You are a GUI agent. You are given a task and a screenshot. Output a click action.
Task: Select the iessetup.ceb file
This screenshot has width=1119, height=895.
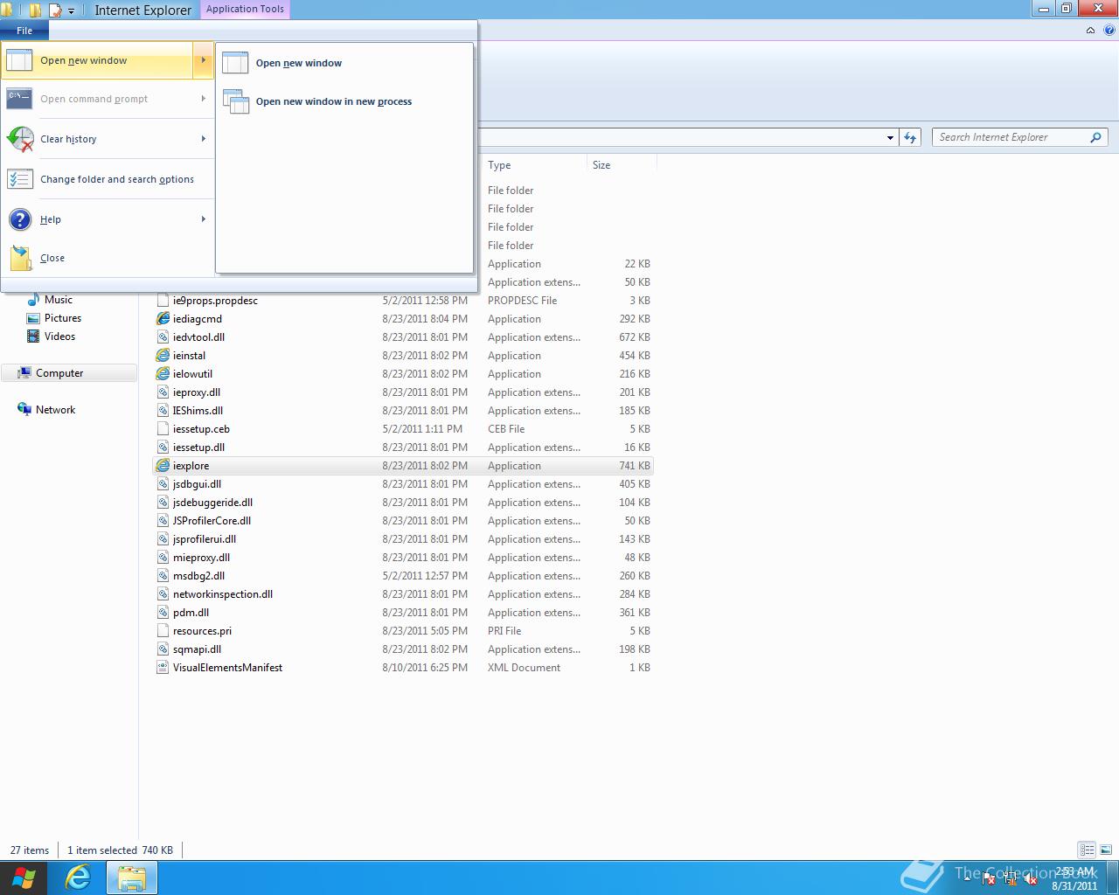pyautogui.click(x=403, y=429)
